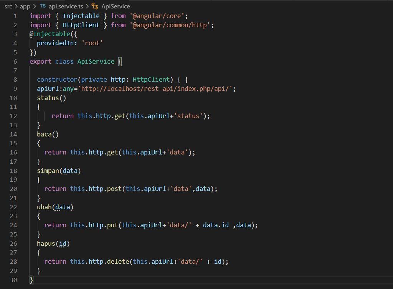Click the localhost rest-api URL string
The height and width of the screenshot is (289, 393).
click(x=155, y=89)
